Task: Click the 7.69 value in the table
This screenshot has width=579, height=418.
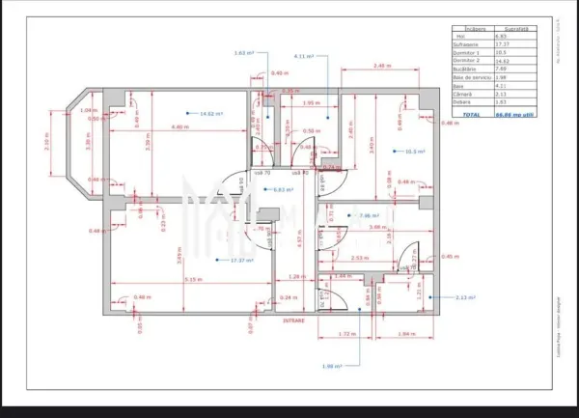Action: point(501,69)
